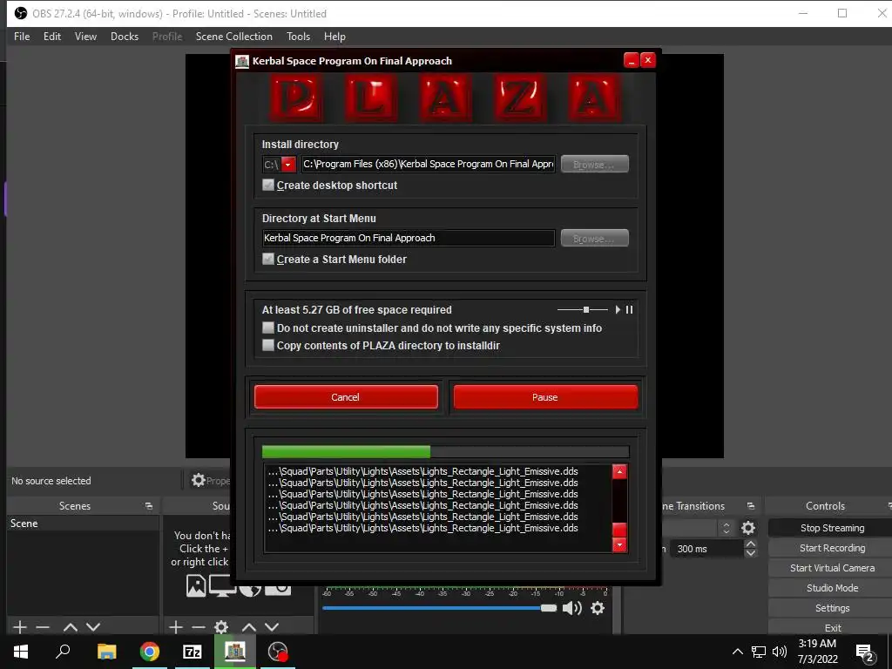Enable Studio Mode in OBS Controls
892x669 pixels.
click(832, 588)
